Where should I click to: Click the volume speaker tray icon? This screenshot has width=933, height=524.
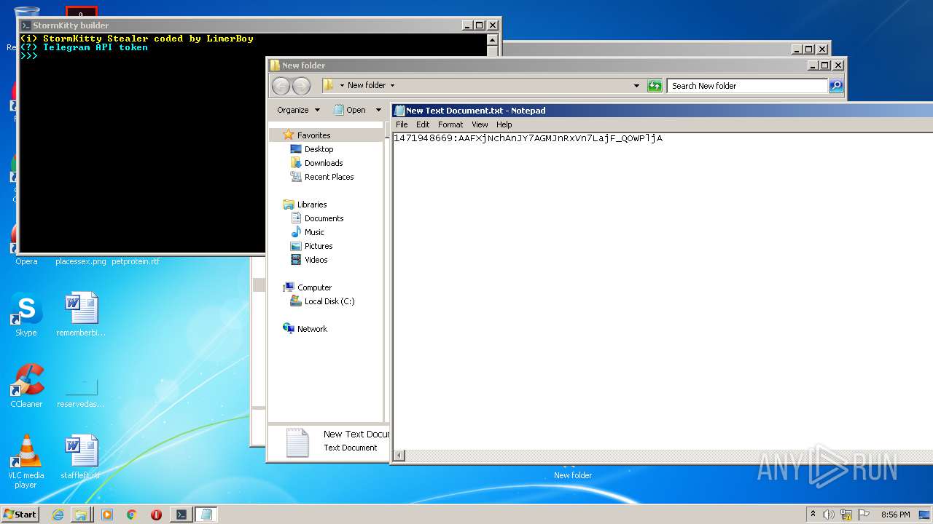click(x=829, y=515)
